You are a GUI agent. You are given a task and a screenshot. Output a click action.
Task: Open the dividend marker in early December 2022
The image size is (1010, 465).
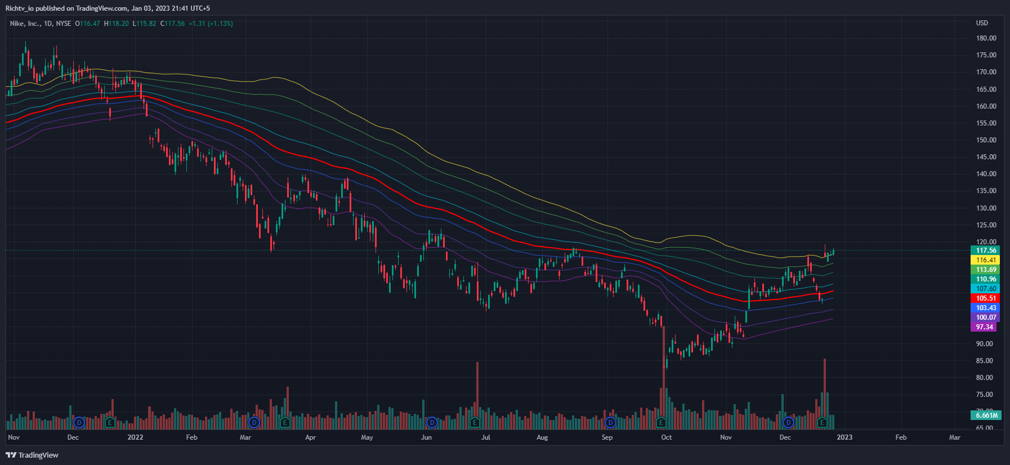coord(788,422)
